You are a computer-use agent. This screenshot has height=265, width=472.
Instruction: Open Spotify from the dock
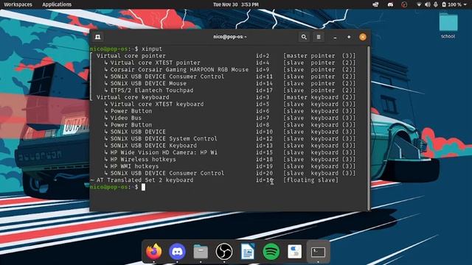click(271, 252)
